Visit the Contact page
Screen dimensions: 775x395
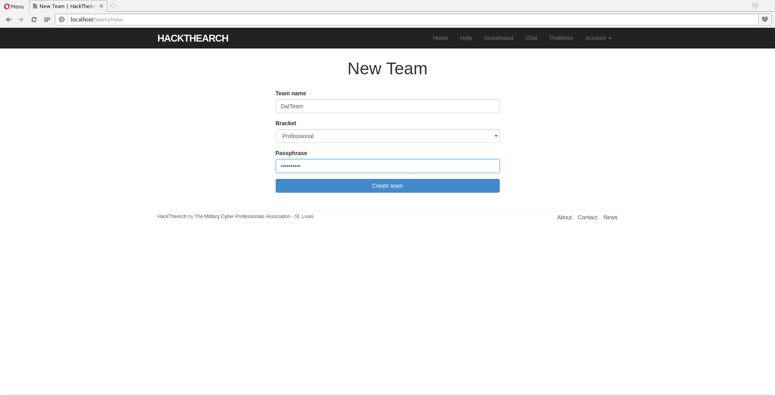(x=587, y=217)
